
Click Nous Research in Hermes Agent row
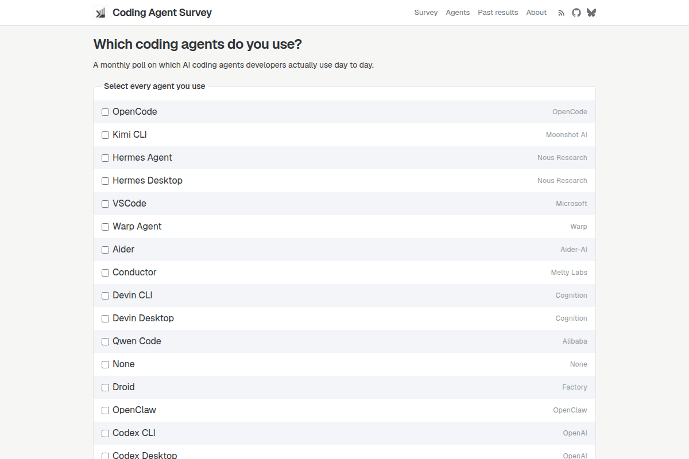[x=562, y=158]
